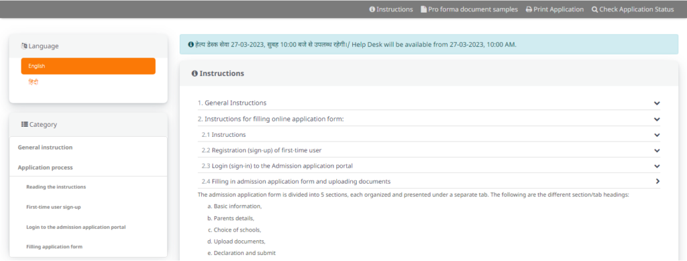Expand 2.2 Registration of first-time user

[x=657, y=150]
